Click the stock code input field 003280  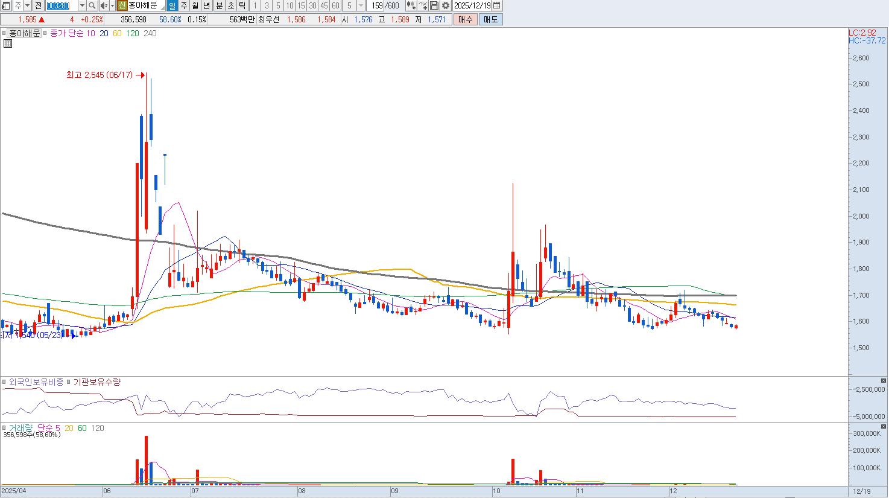tap(62, 5)
